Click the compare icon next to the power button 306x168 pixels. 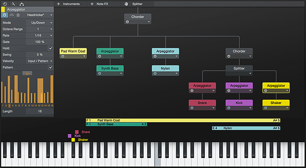[x=12, y=15]
